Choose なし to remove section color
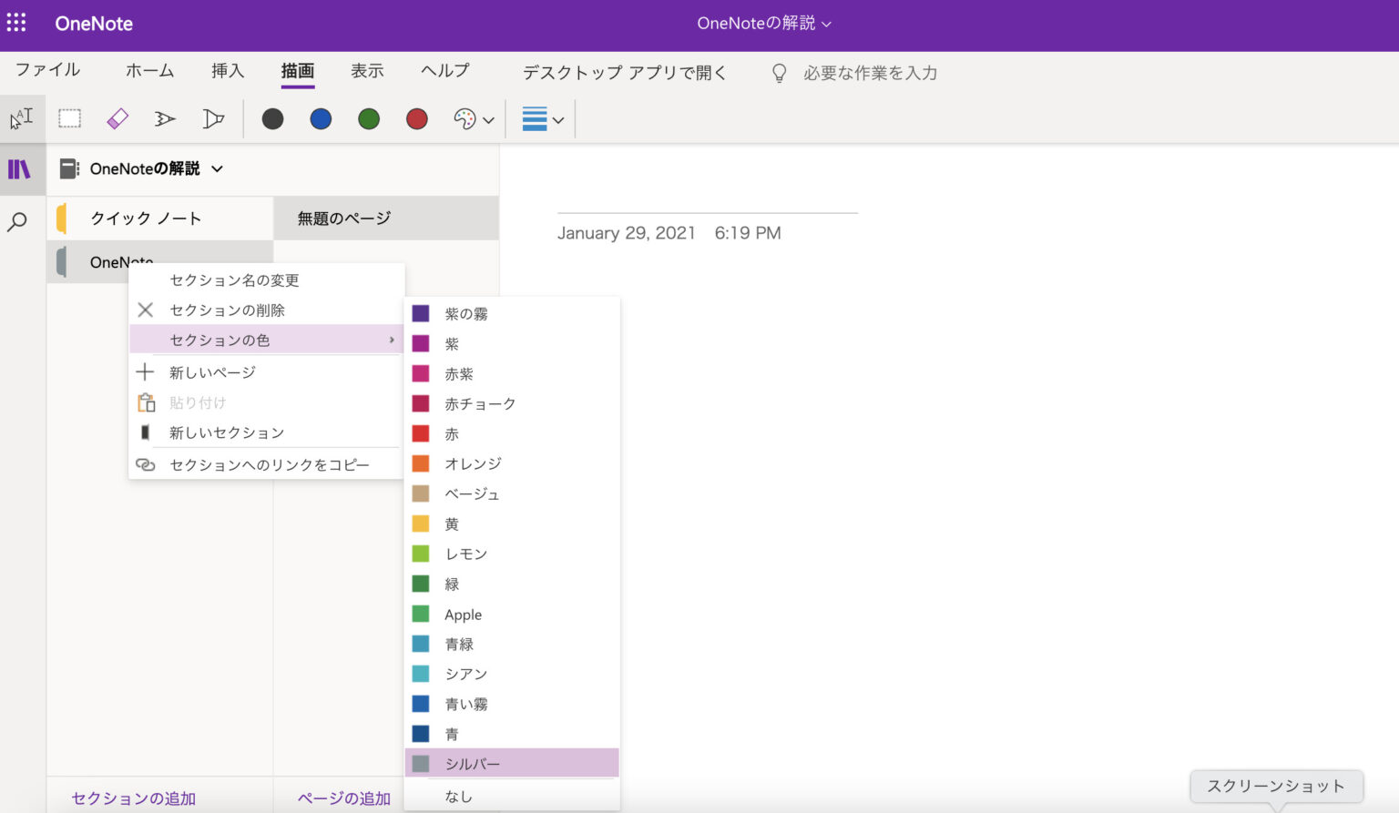Screen dimensions: 1399x813 coord(512,797)
